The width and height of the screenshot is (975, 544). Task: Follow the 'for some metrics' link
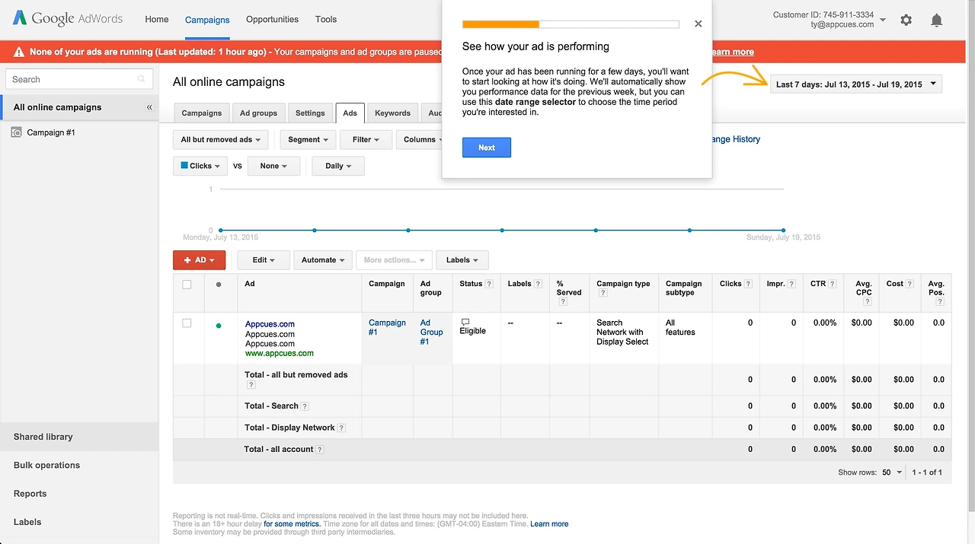tap(292, 524)
